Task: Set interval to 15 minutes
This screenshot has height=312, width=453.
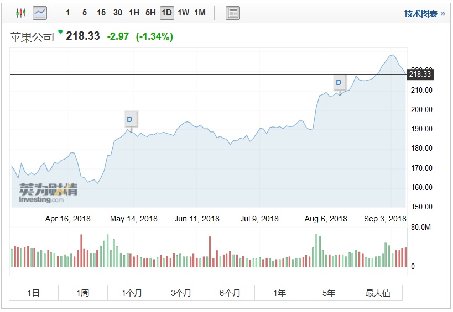Action: pyautogui.click(x=101, y=13)
